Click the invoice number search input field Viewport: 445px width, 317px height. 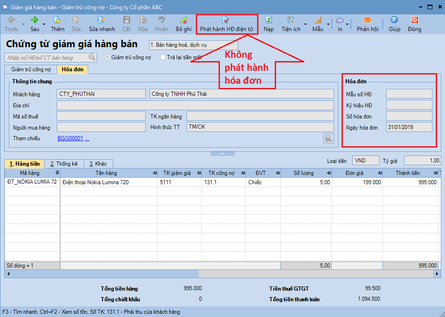[x=46, y=57]
